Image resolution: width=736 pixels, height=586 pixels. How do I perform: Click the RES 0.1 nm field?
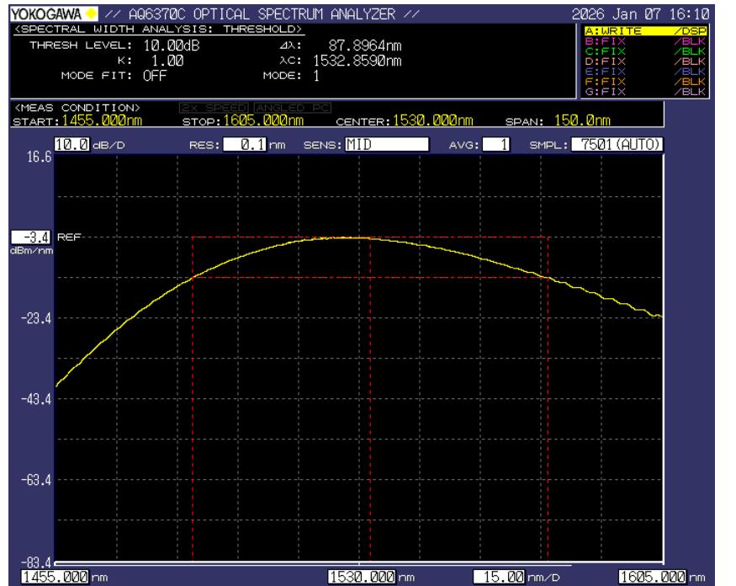click(245, 144)
